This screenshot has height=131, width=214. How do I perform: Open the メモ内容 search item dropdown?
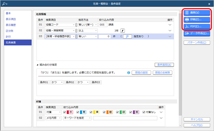click(54, 118)
